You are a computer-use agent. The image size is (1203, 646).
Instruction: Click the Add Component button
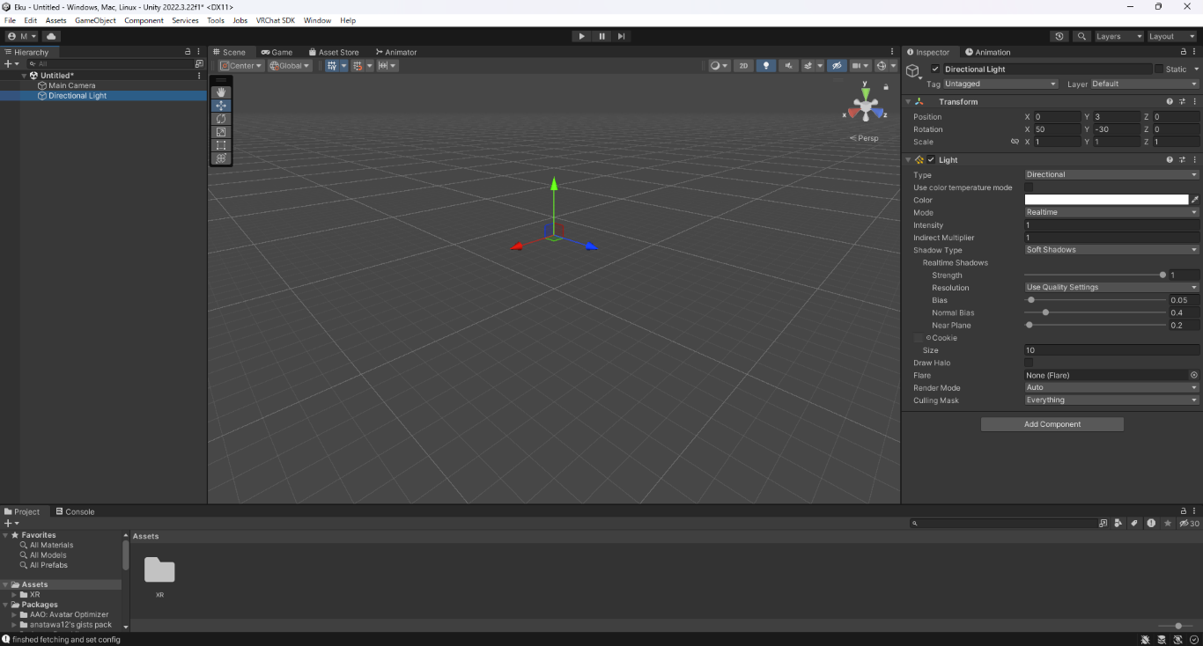tap(1052, 424)
